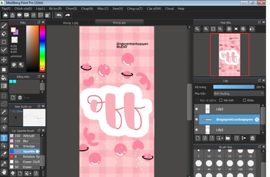Click the Redo arrow button
Viewport: 270px width, 177px height.
(68, 15)
